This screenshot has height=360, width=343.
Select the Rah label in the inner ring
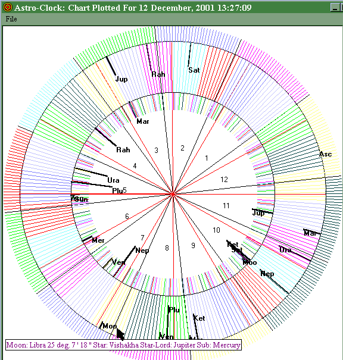(123, 150)
